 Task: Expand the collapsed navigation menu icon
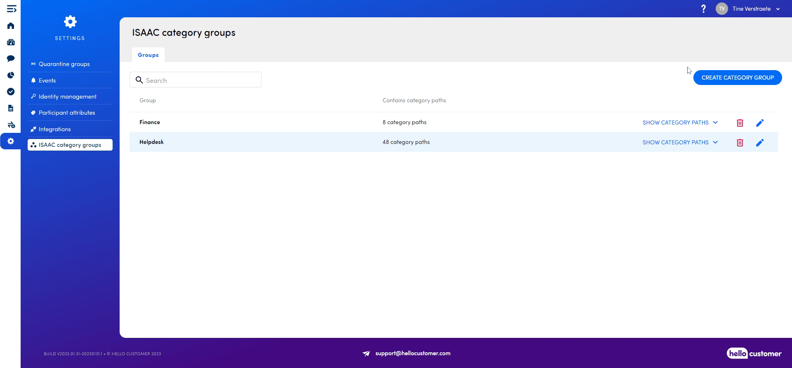pos(12,9)
